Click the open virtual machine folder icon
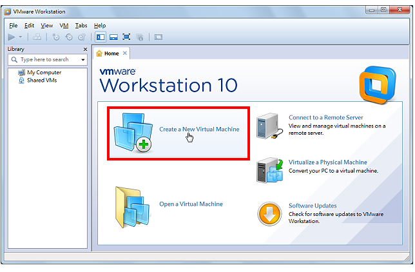The width and height of the screenshot is (415, 272). point(133,207)
